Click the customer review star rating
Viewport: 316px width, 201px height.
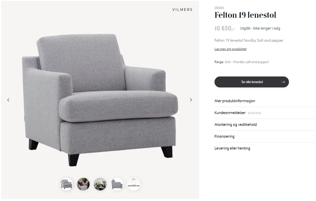click(x=254, y=113)
